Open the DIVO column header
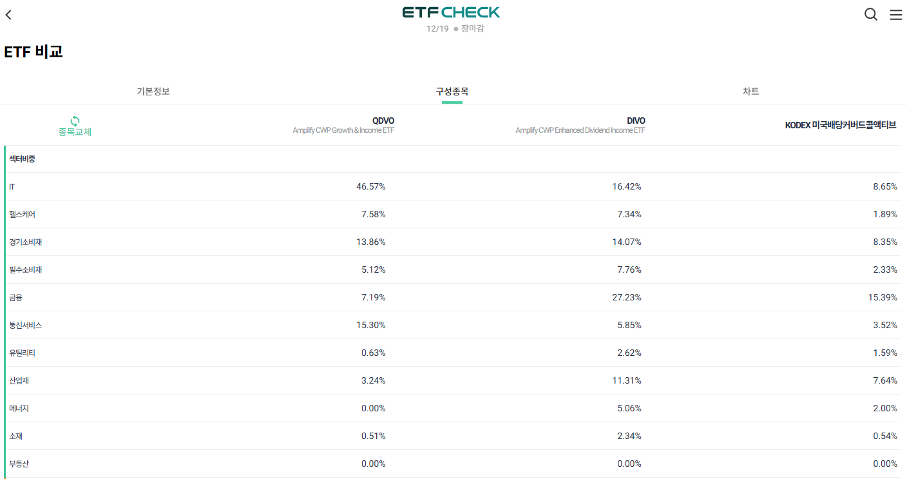 [635, 121]
